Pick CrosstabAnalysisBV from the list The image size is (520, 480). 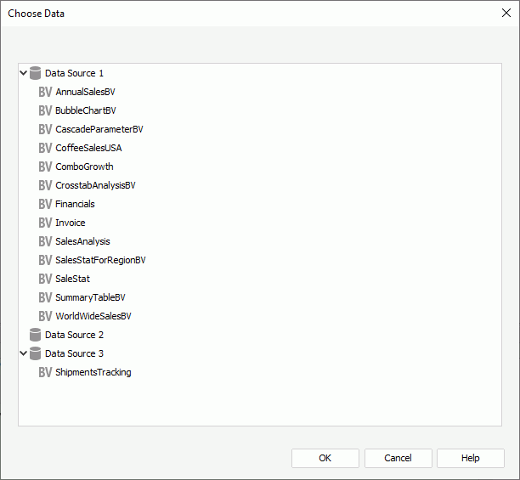pos(95,185)
